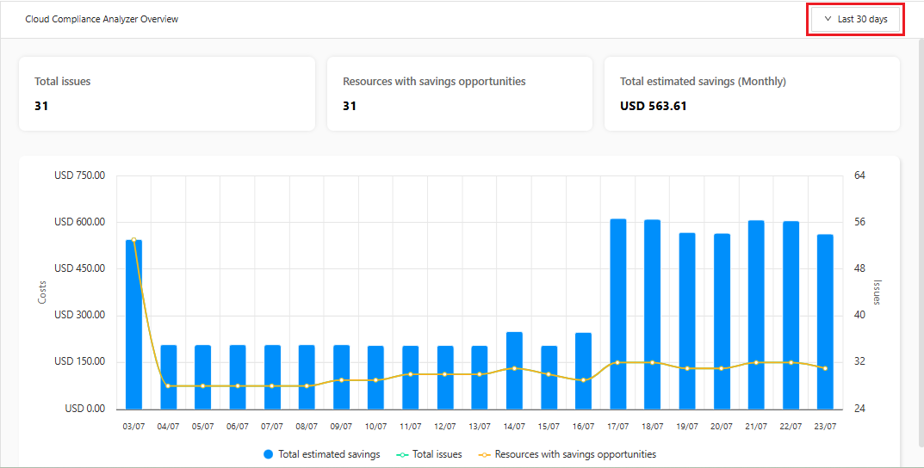Viewport: 924px width, 468px height.
Task: Click the savings bar for 03/07
Action: tap(133, 327)
